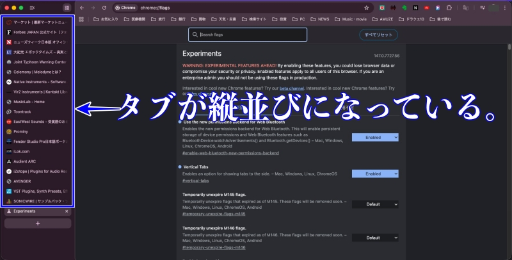Collapse the vertical tabs sidebar
Screen dimensions: 512x260
[x=32, y=8]
